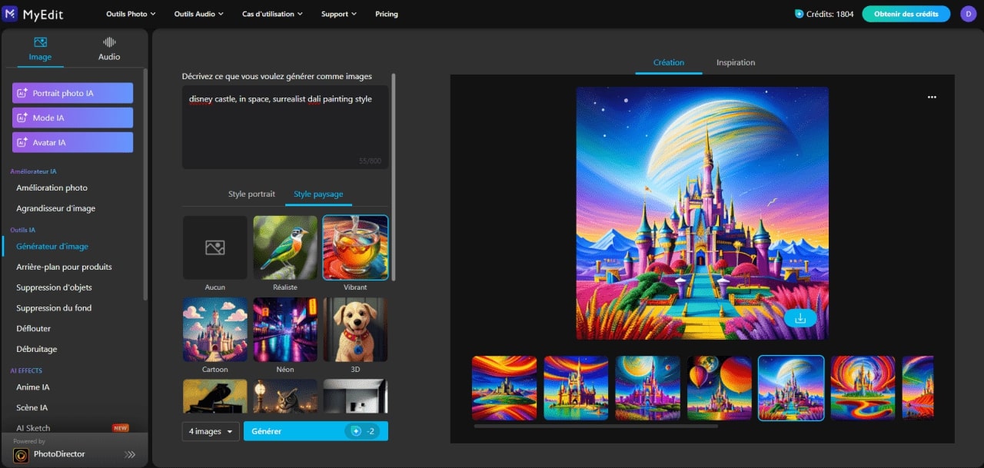
Task: Select the Aucun style option
Action: point(214,247)
